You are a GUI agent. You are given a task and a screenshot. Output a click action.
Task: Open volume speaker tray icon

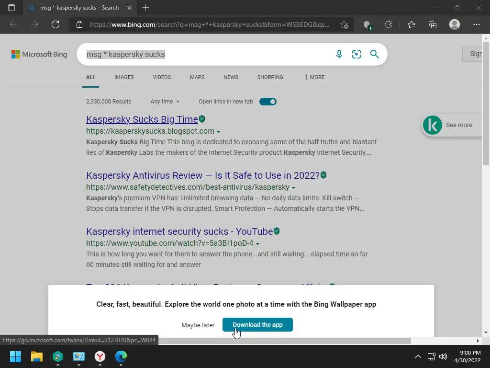click(x=443, y=356)
